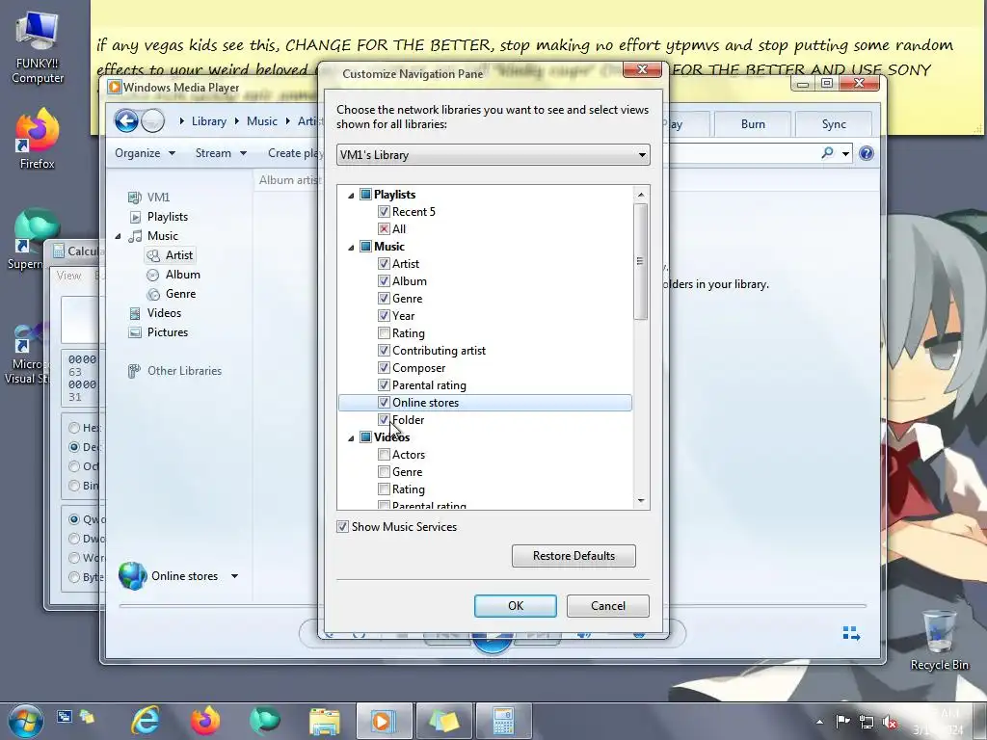Uncheck the Online stores checkbox
987x740 pixels.
(384, 403)
